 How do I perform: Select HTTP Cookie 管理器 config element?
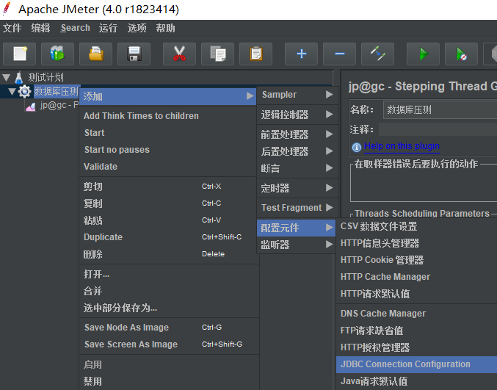pyautogui.click(x=417, y=260)
